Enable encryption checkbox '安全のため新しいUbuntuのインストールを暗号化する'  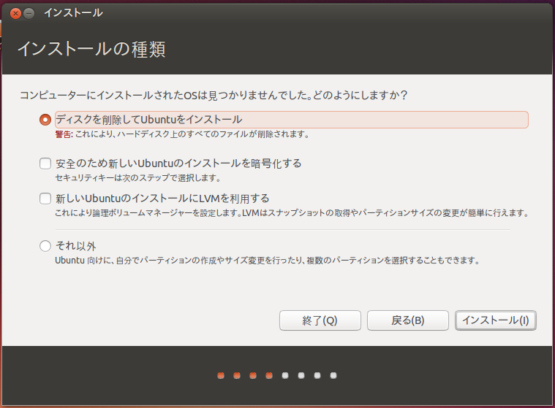(45, 163)
